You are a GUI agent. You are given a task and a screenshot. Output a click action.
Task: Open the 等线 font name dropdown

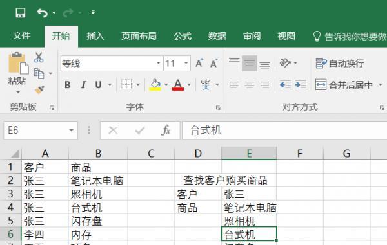point(159,63)
